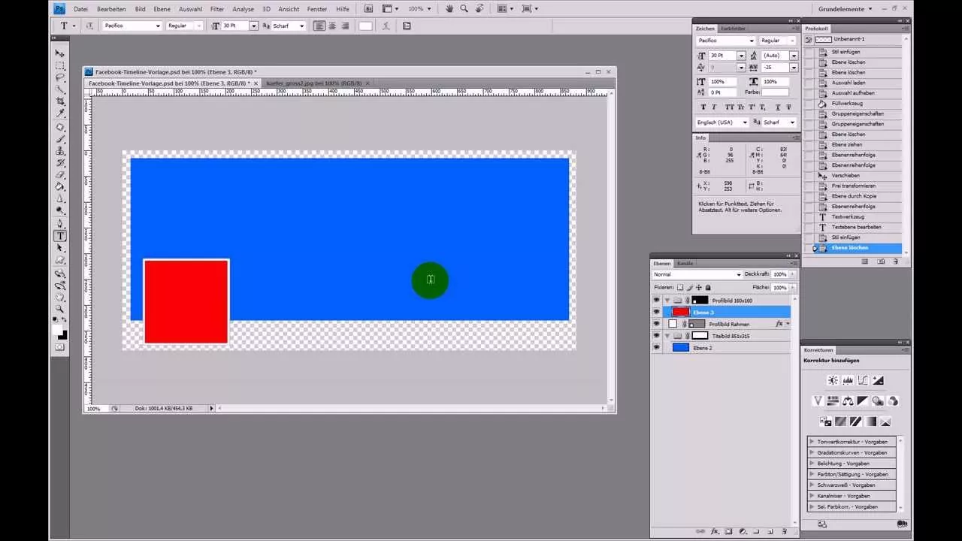Click the Farbton/Sättigung adjustment icon
The height and width of the screenshot is (541, 962).
[x=833, y=400]
